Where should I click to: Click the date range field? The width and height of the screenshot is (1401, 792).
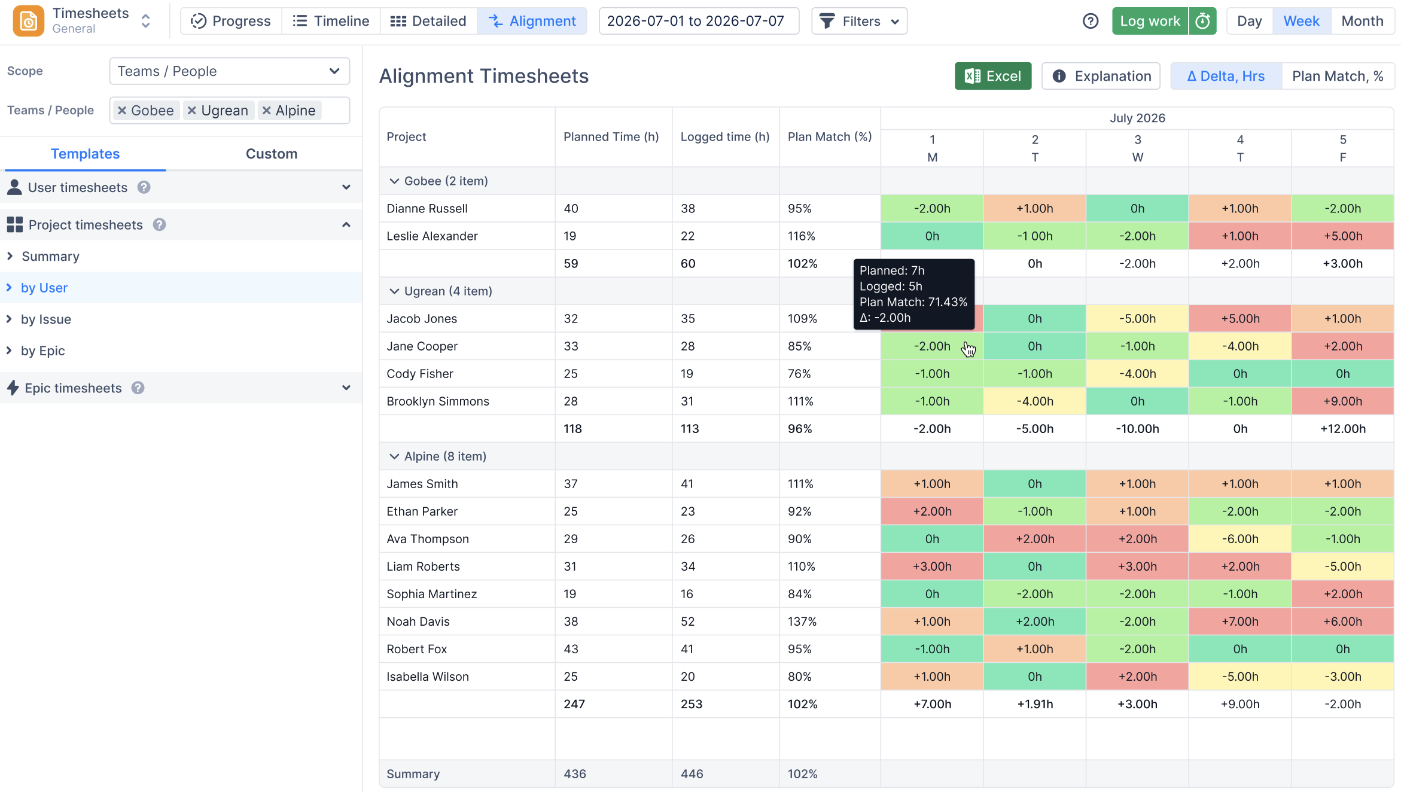tap(699, 21)
